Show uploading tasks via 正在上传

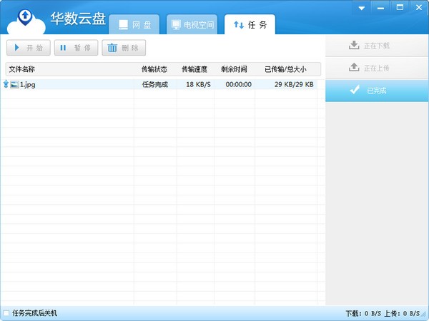[x=369, y=68]
